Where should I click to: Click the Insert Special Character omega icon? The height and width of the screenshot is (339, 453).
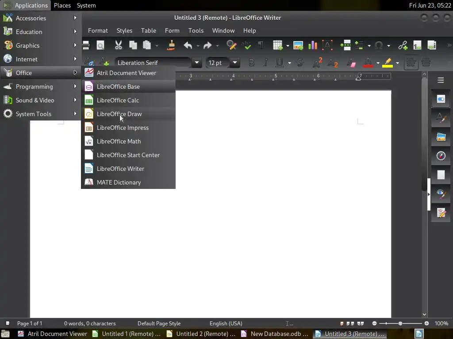click(x=379, y=45)
